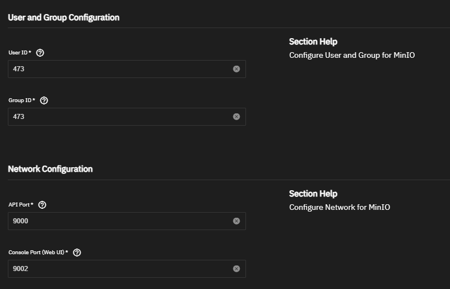Viewport: 450px width, 289px height.
Task: Clear the User ID field value
Action: point(236,69)
